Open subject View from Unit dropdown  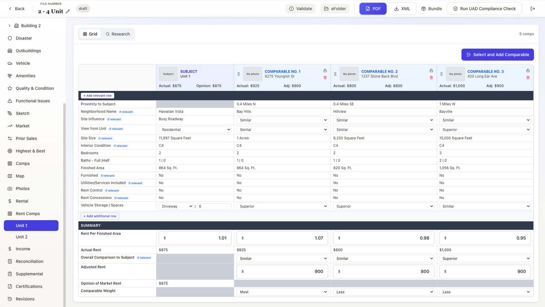tap(195, 130)
